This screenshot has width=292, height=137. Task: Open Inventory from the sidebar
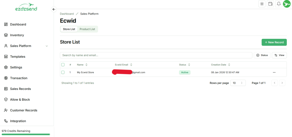17,35
